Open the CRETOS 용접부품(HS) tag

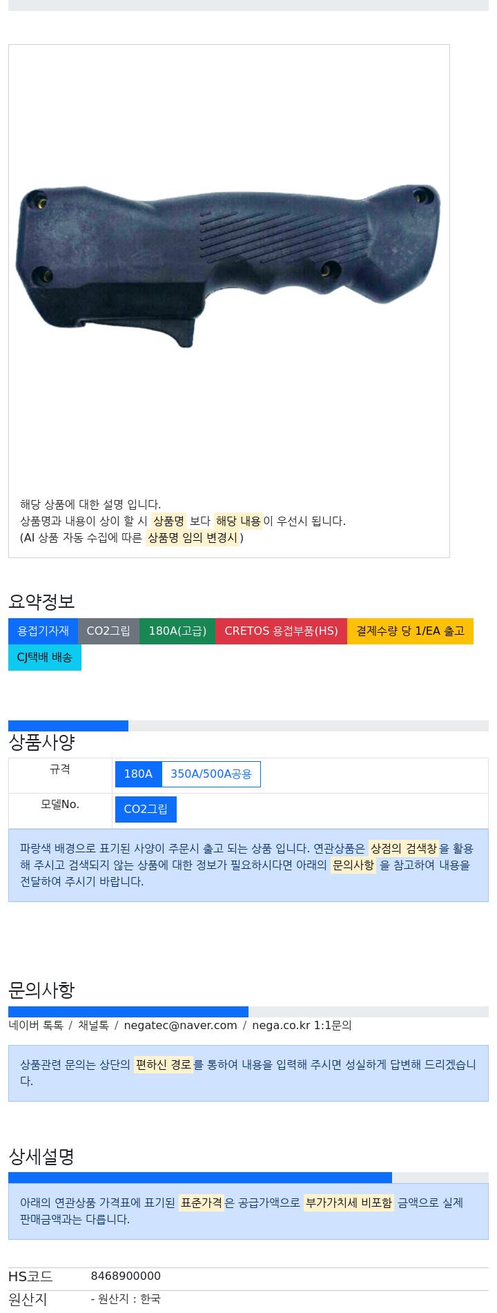(281, 631)
